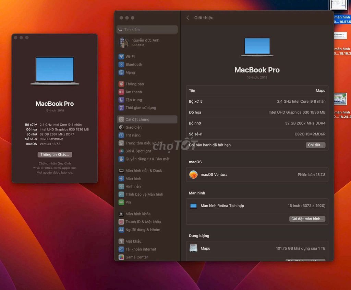Open Trung tâm điều khiển icon

pyautogui.click(x=121, y=143)
